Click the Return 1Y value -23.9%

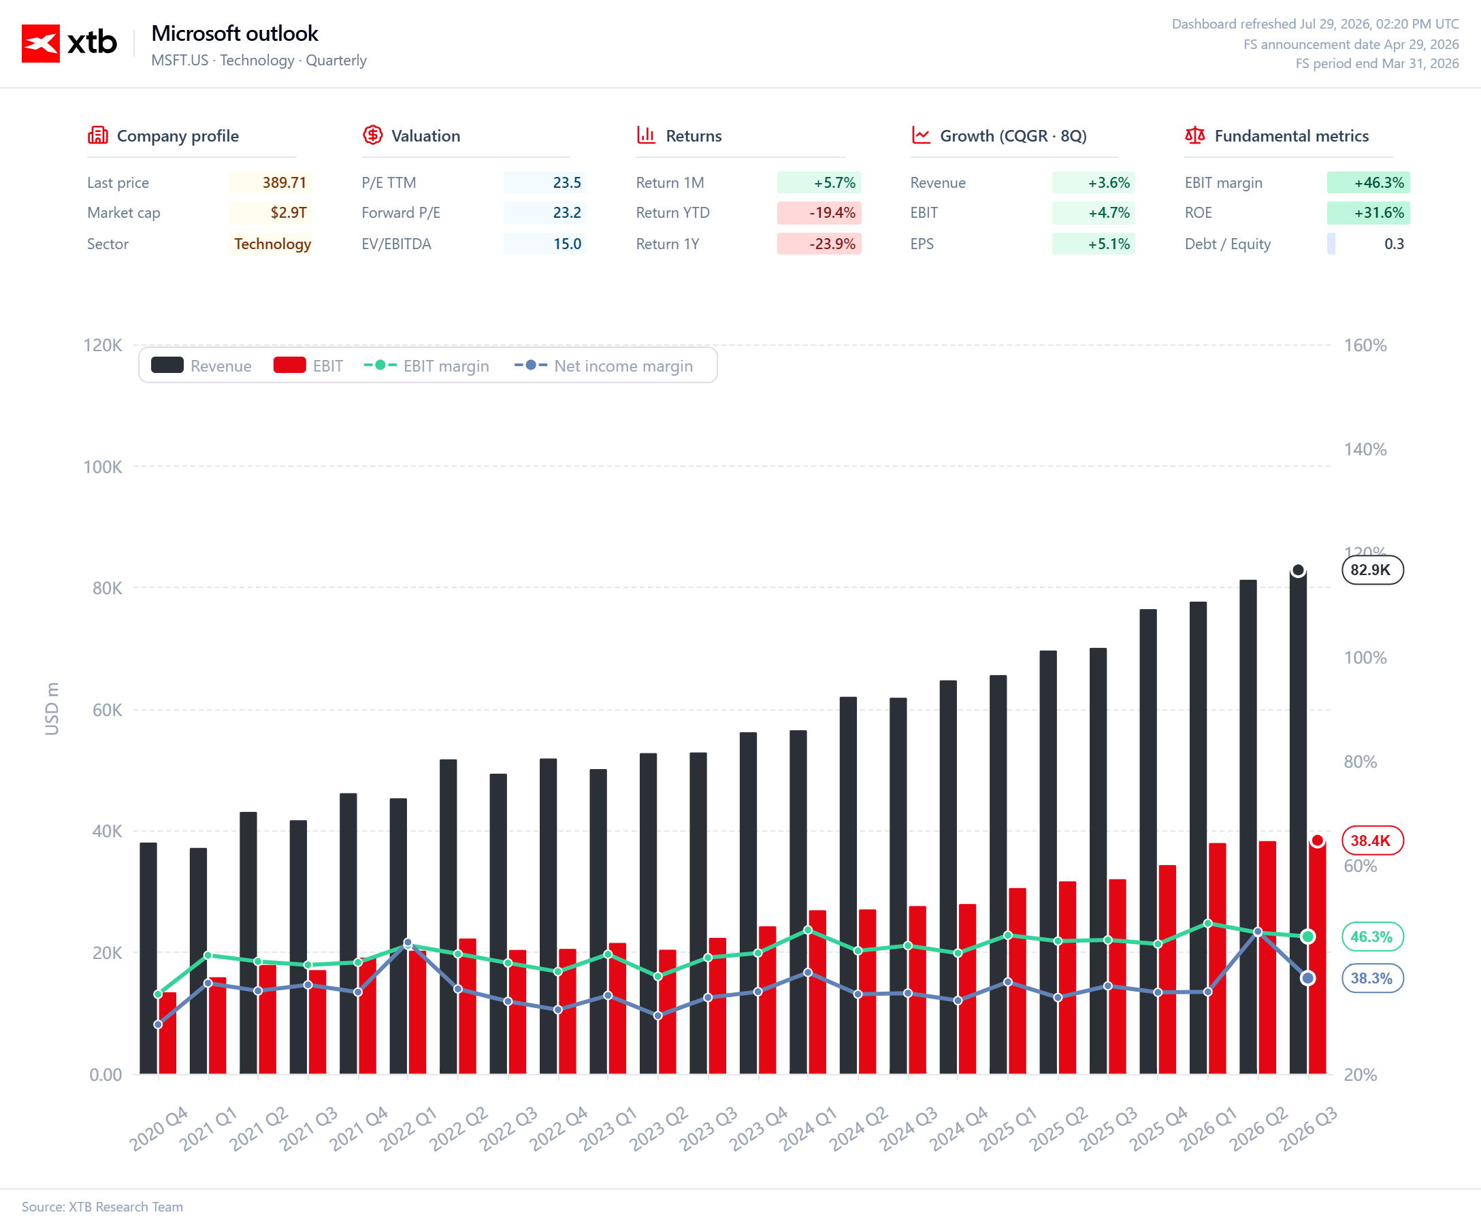[819, 244]
